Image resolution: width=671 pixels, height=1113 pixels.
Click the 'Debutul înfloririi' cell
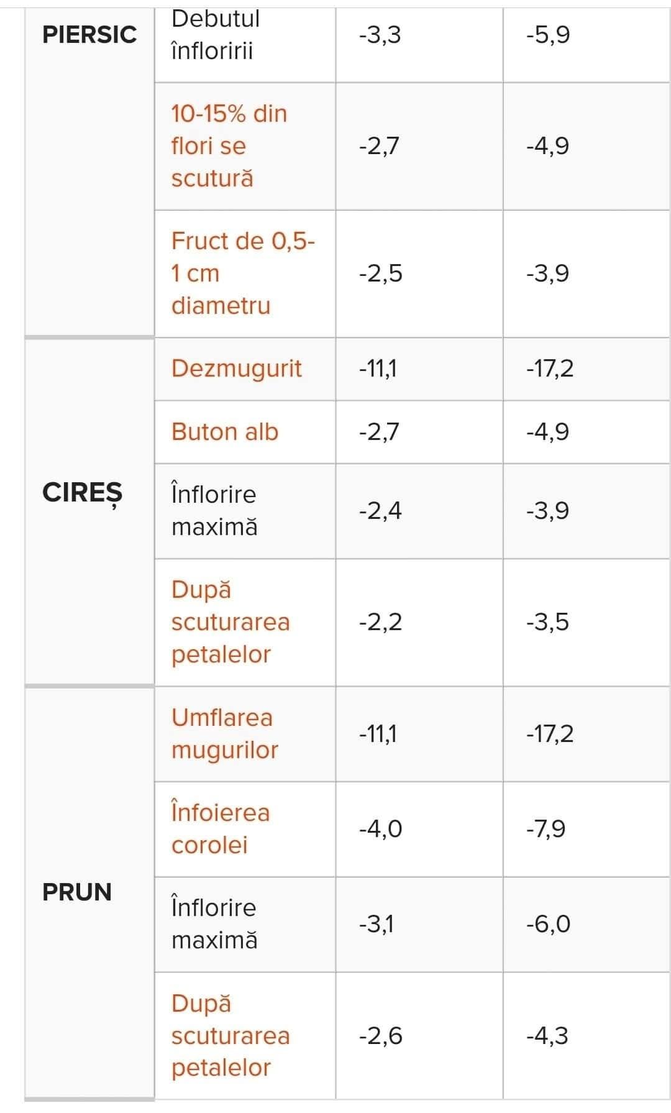[216, 35]
